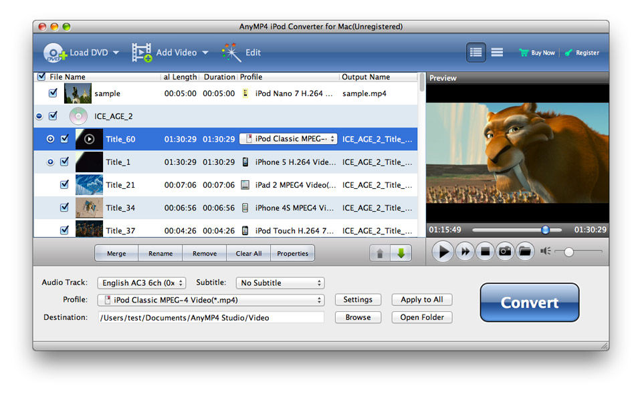Uncheck the Title_21 checkbox
Screen dimensions: 642x396
coord(65,184)
